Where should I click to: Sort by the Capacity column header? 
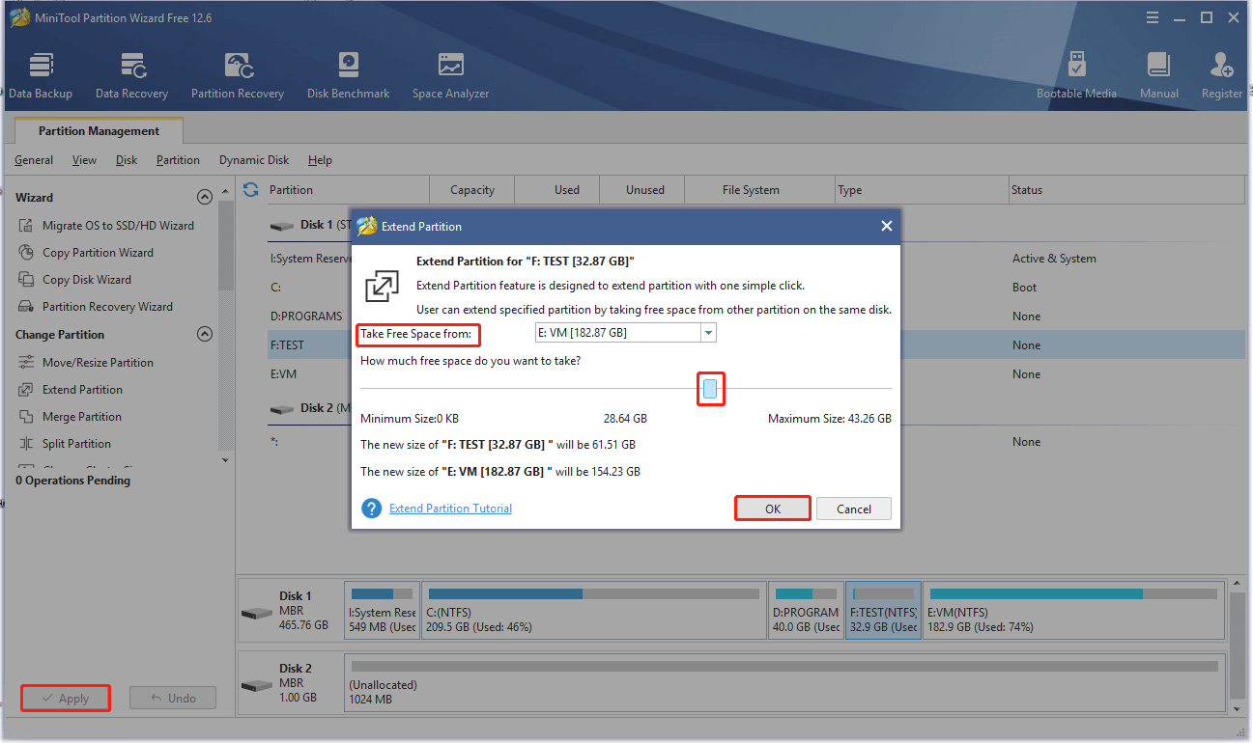point(471,190)
